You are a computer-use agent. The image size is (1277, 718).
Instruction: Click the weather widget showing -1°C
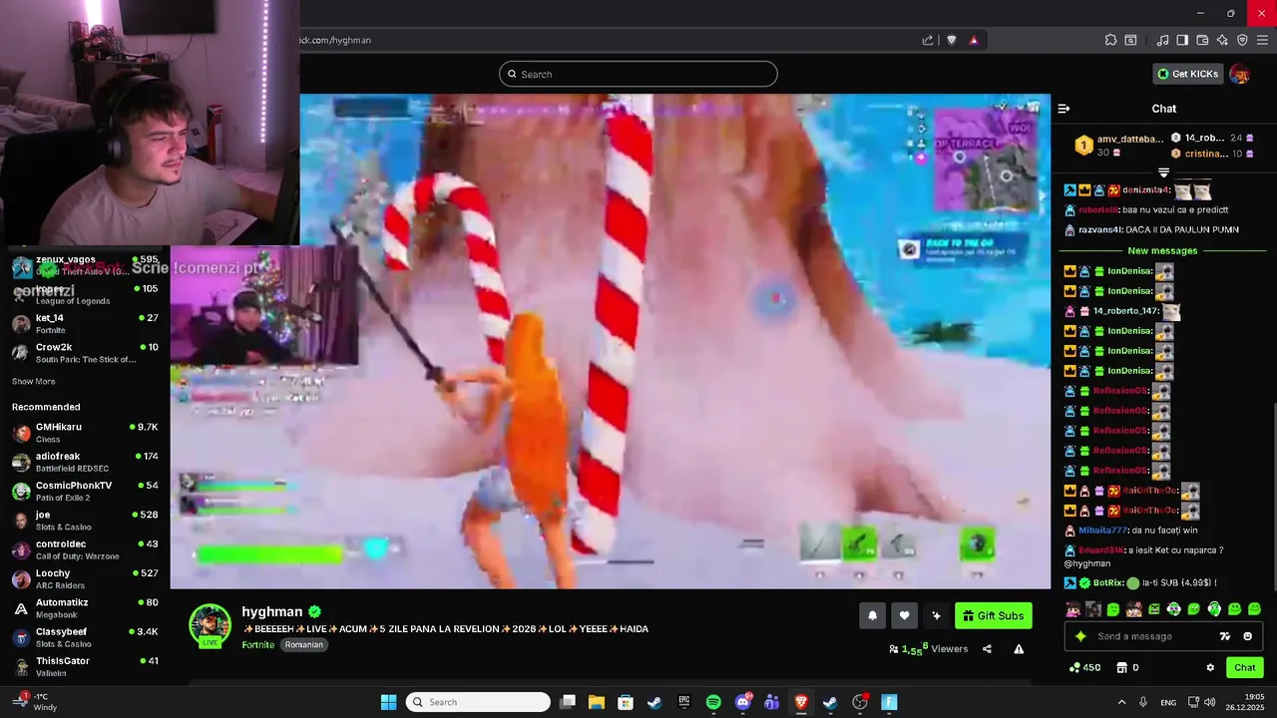pos(35,702)
